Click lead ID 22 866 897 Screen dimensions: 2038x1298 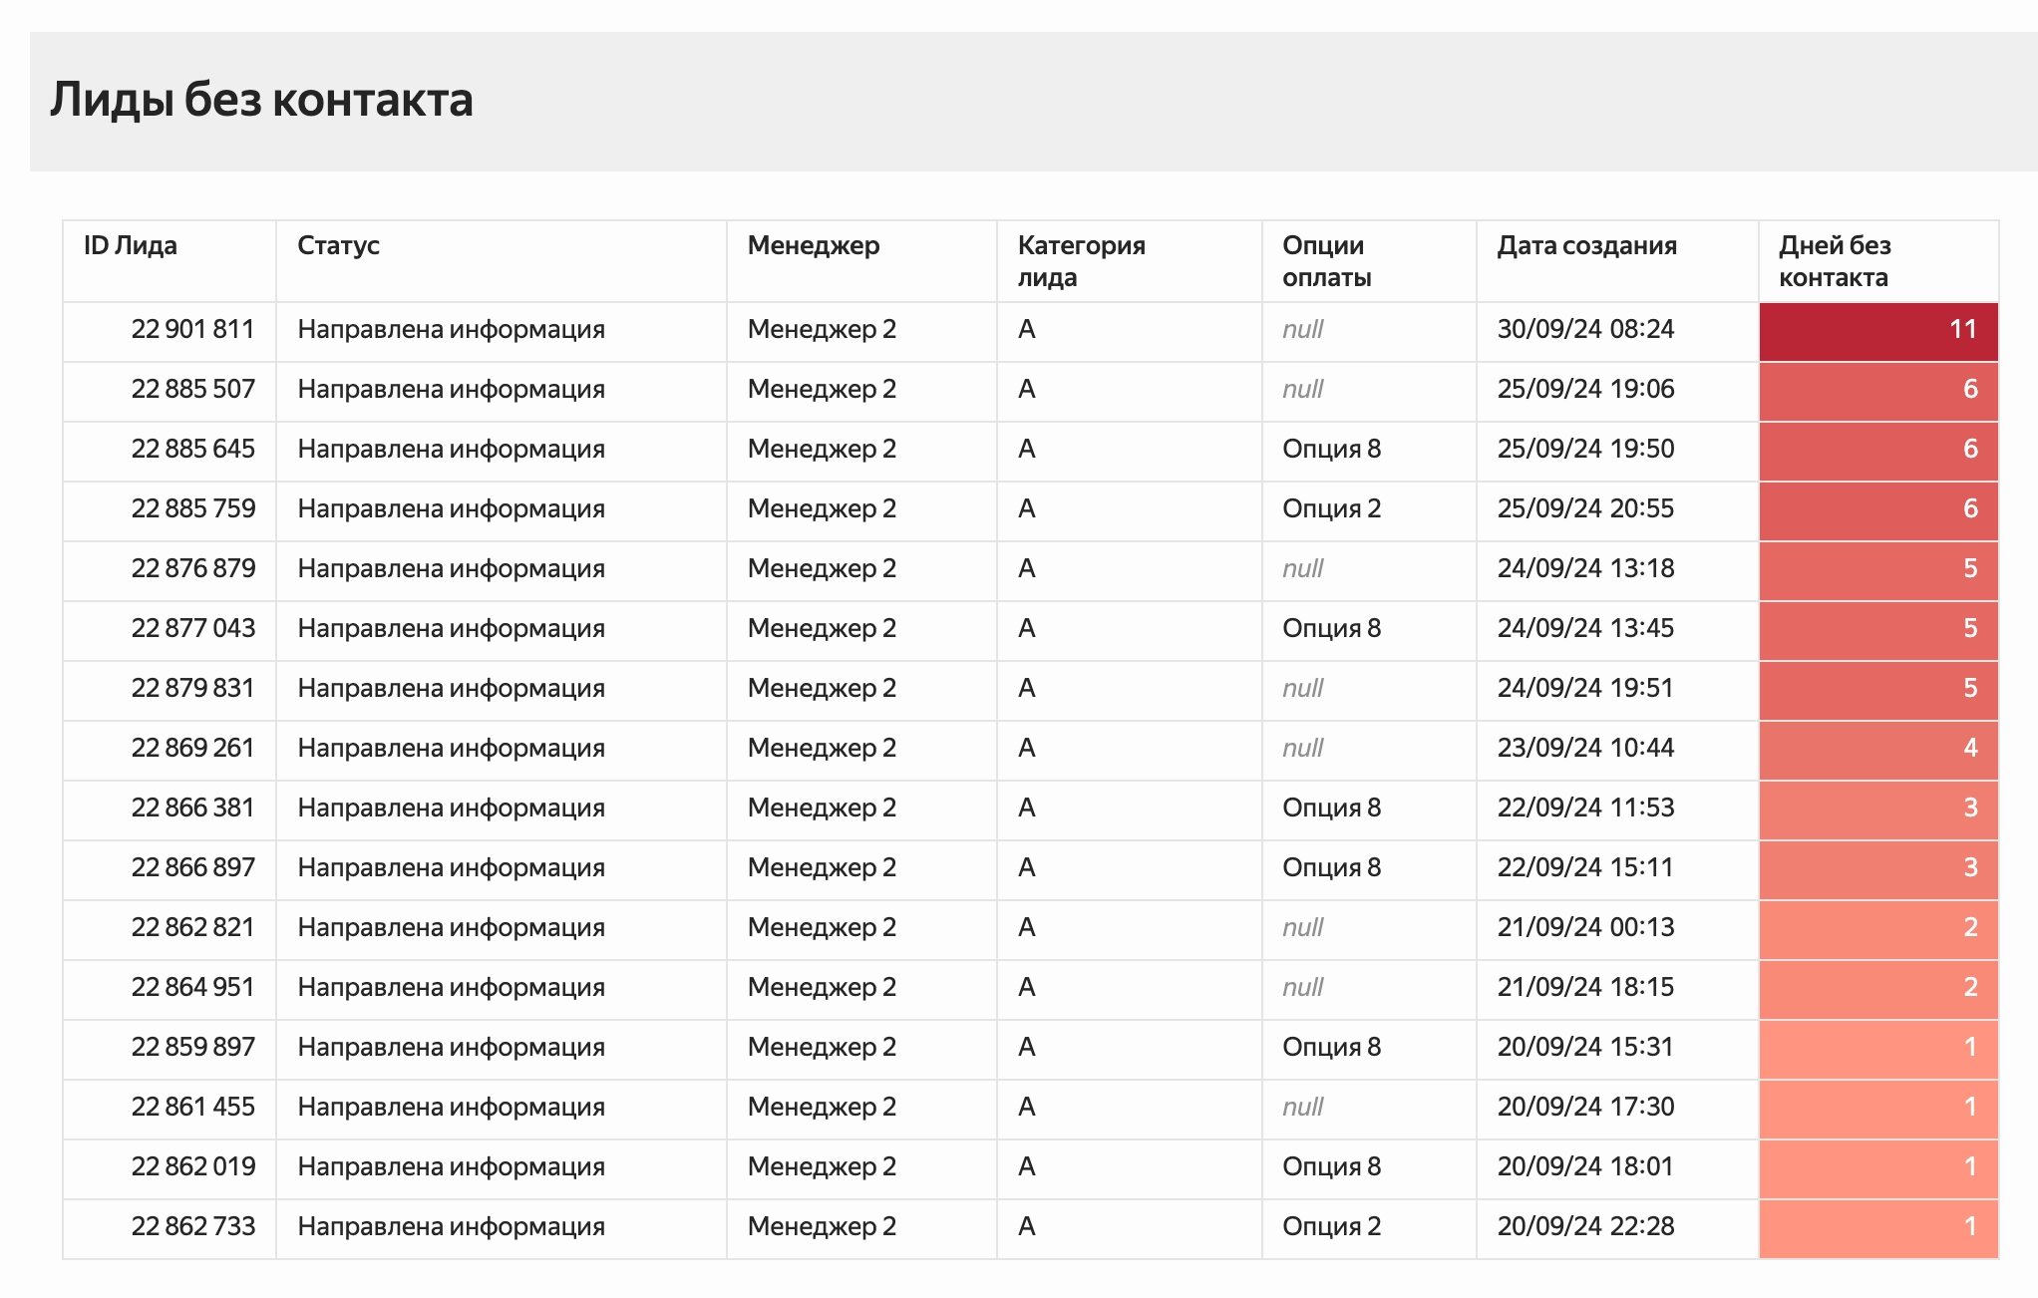[x=192, y=867]
